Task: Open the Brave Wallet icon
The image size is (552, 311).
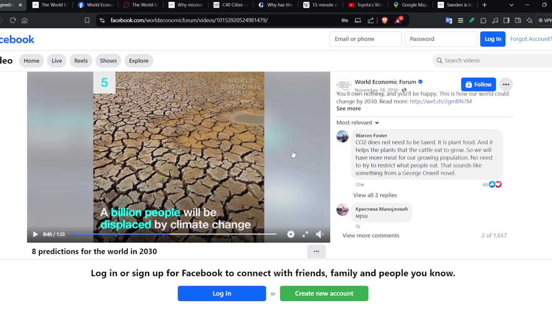Action: pos(518,20)
